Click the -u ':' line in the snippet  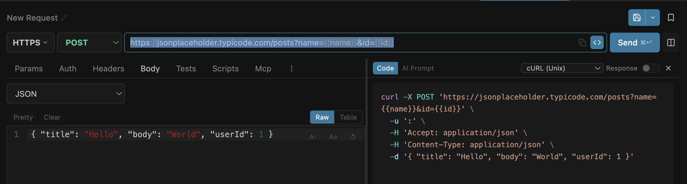coord(407,121)
